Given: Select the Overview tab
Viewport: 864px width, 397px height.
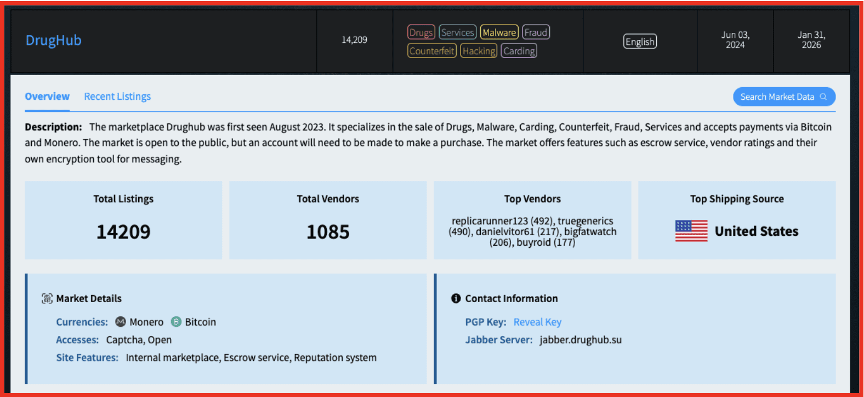Looking at the screenshot, I should [47, 97].
